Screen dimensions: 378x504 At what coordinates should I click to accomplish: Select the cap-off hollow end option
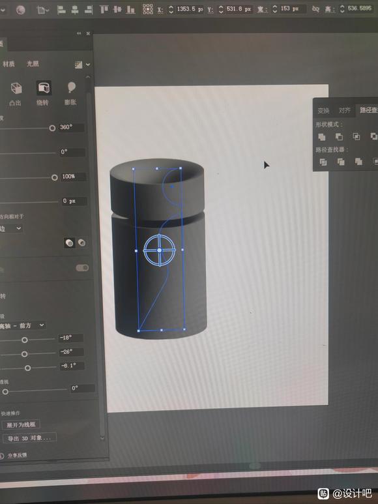point(82,243)
